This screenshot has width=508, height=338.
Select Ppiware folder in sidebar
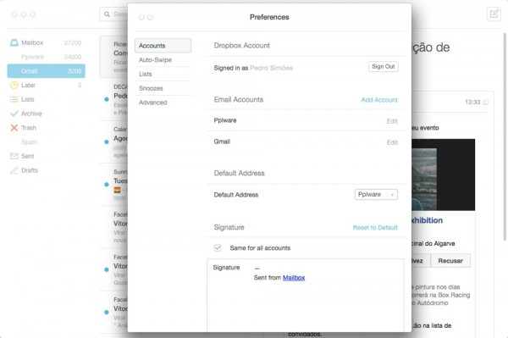coord(32,57)
